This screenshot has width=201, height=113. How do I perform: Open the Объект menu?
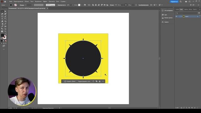point(27,2)
